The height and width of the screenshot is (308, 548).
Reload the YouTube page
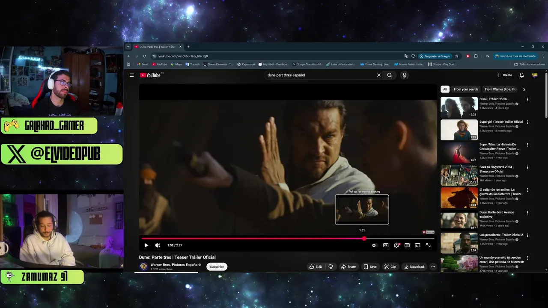(145, 56)
